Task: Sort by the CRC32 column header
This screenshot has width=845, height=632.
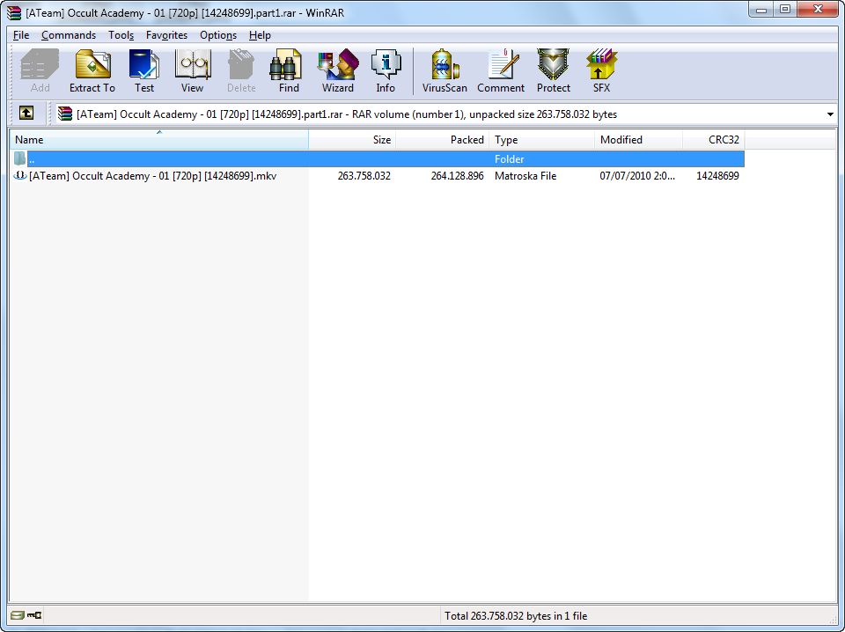Action: 714,140
